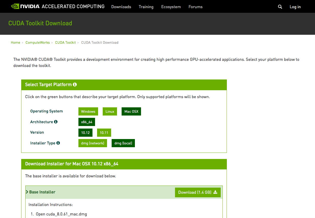This screenshot has height=218, width=315.
Task: Go to ComputeWorks breadcrumb link
Action: tap(38, 43)
